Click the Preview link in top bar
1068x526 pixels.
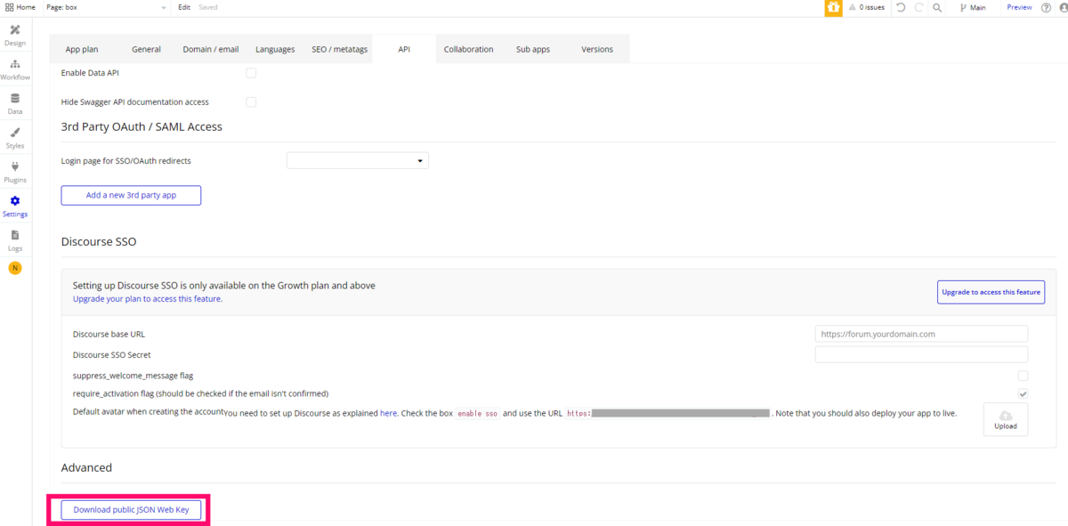[1019, 7]
